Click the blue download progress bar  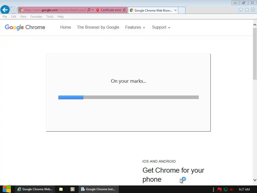click(x=71, y=97)
